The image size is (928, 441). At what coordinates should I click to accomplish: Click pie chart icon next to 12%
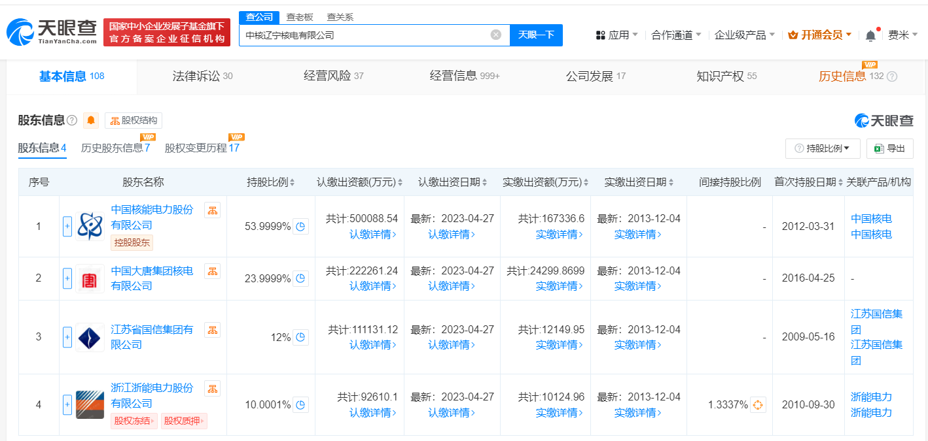click(300, 337)
